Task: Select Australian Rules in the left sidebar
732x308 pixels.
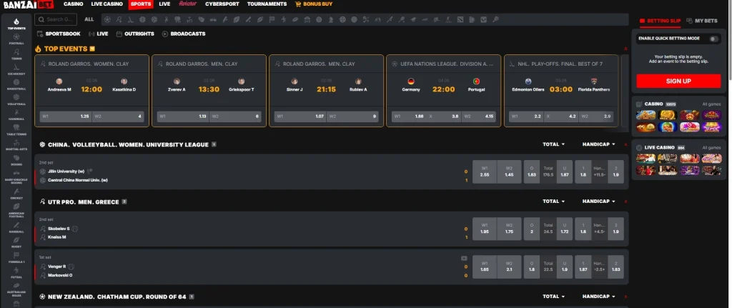Action: coord(16,290)
